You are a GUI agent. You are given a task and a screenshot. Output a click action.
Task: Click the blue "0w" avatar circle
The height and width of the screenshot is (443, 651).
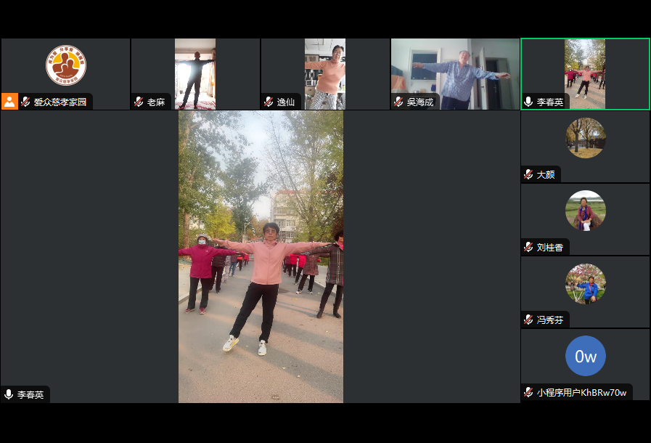[x=585, y=356]
